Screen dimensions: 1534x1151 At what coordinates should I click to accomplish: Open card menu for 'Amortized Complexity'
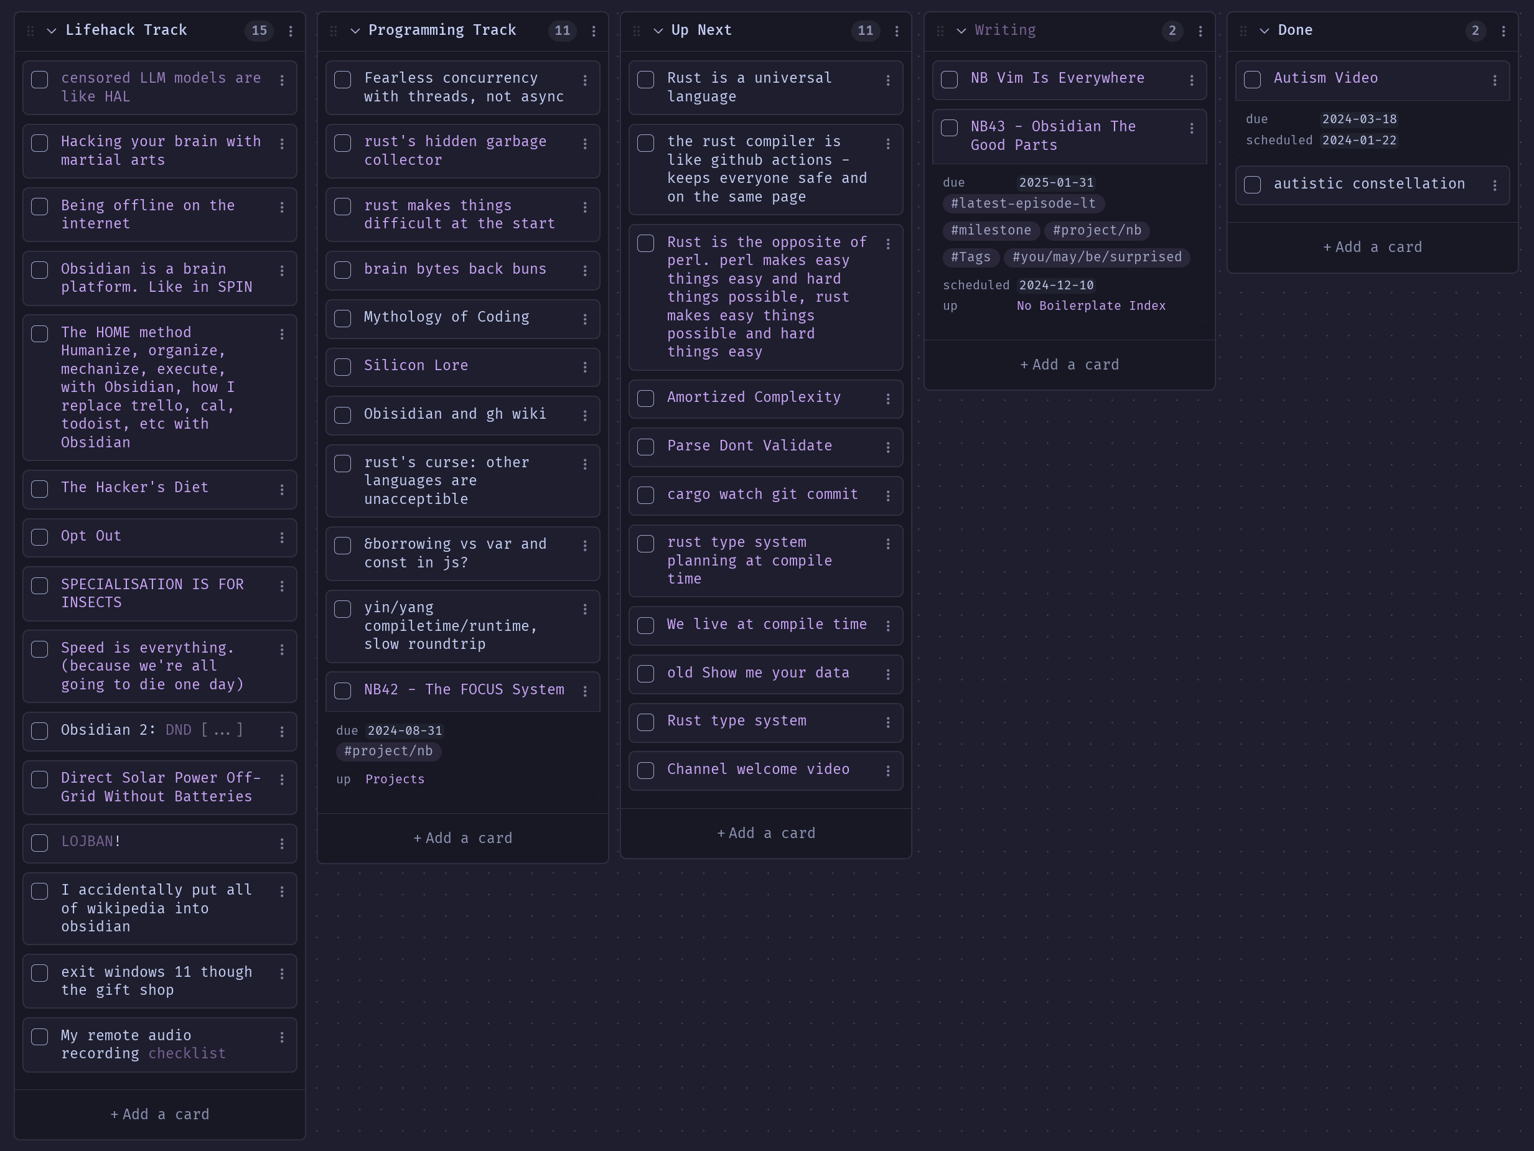pos(889,399)
